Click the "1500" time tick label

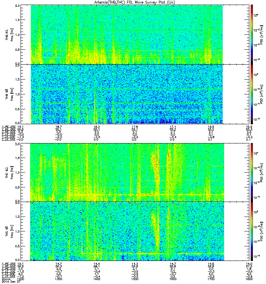135,279
